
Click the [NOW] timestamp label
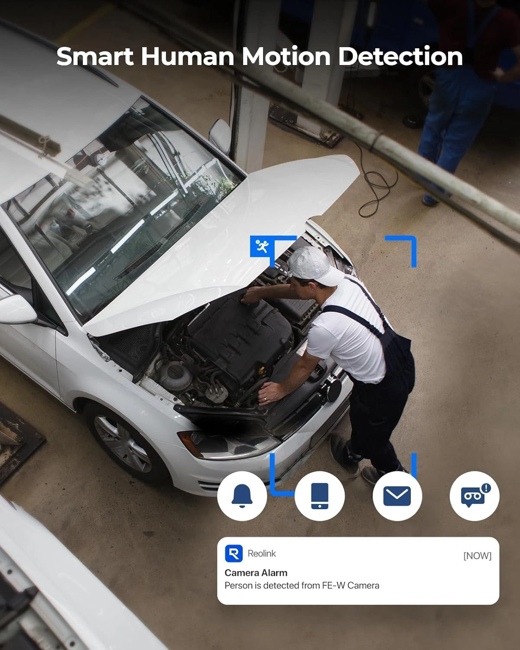[477, 556]
